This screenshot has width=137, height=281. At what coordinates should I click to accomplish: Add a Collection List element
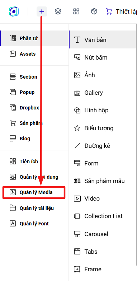[103, 216]
